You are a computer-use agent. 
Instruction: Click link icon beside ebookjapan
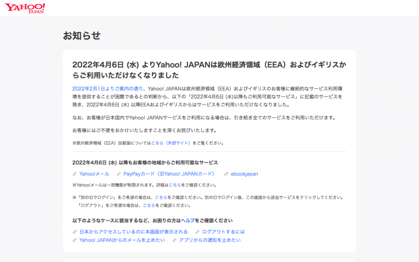pyautogui.click(x=226, y=174)
